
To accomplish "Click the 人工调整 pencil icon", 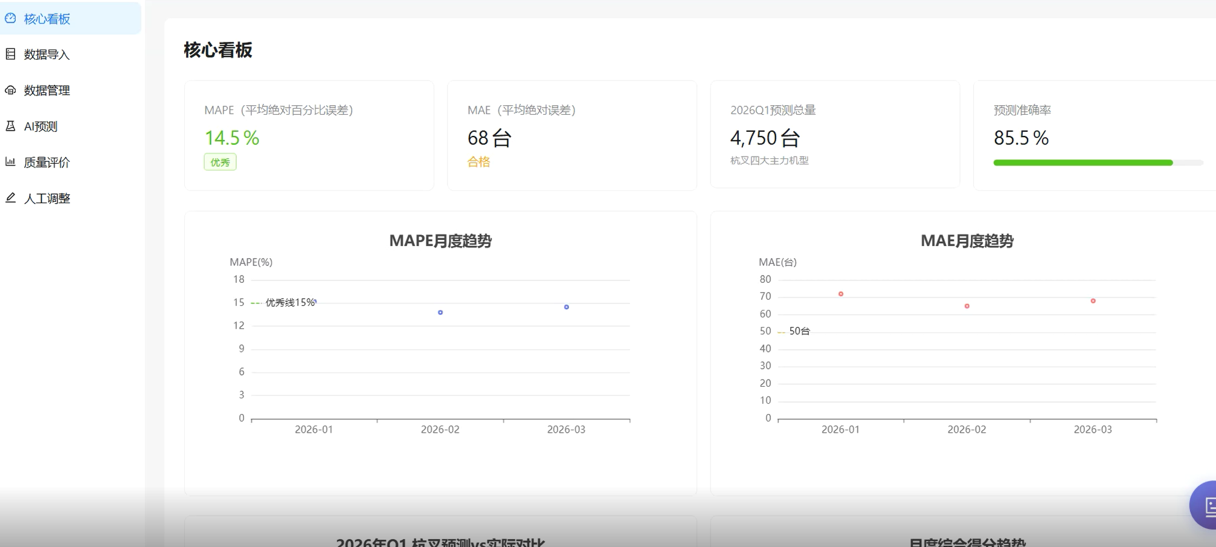I will pyautogui.click(x=10, y=198).
